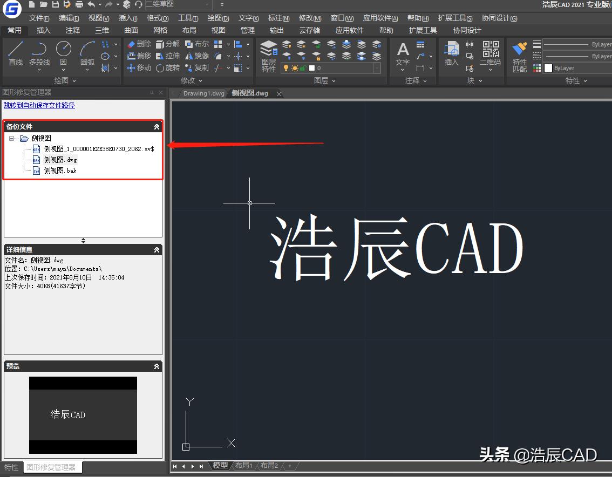
Task: Click the 布尔 boolean tool
Action: point(197,44)
